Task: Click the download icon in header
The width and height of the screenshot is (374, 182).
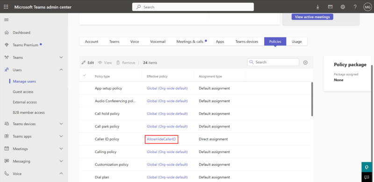Action: (x=318, y=7)
